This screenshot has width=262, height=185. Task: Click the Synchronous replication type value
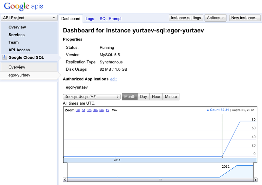point(111,62)
